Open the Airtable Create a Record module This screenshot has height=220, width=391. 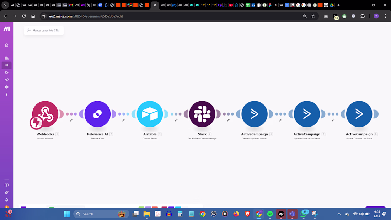click(150, 114)
